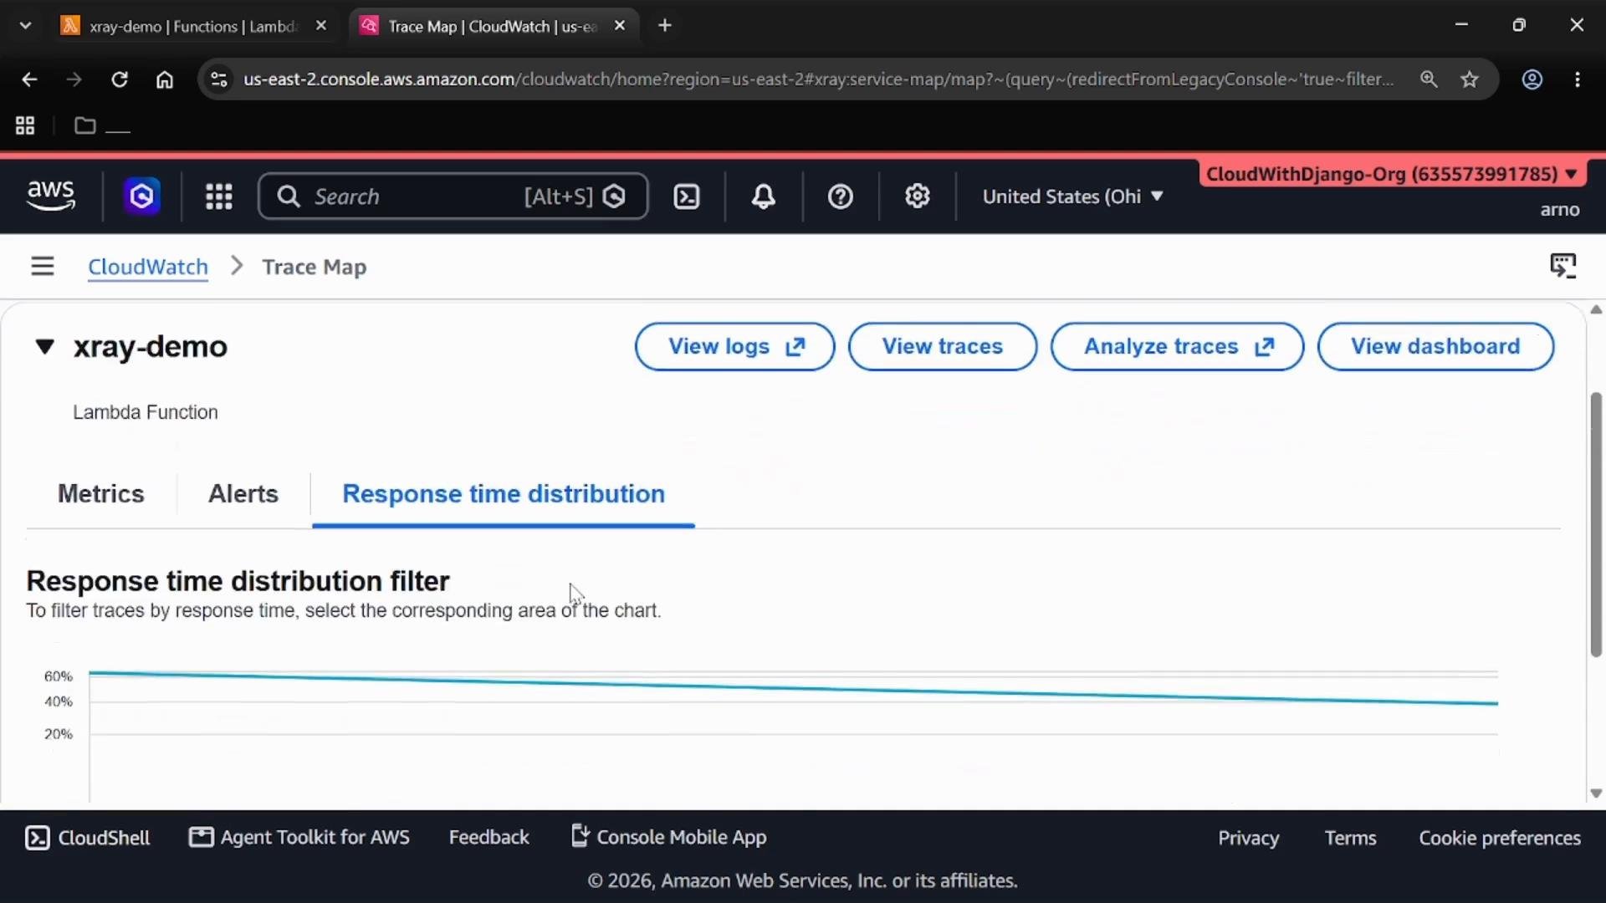The image size is (1606, 903).
Task: Open the CloudWithDjango-Org account dropdown
Action: click(1392, 174)
